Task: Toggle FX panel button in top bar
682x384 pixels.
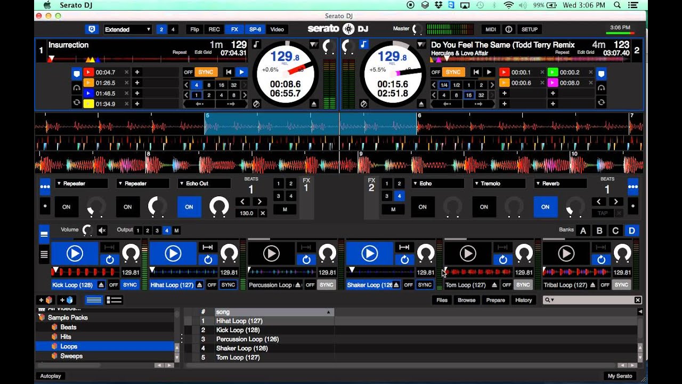Action: pos(234,29)
